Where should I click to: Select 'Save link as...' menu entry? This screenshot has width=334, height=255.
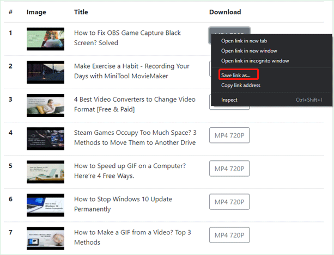click(x=235, y=75)
